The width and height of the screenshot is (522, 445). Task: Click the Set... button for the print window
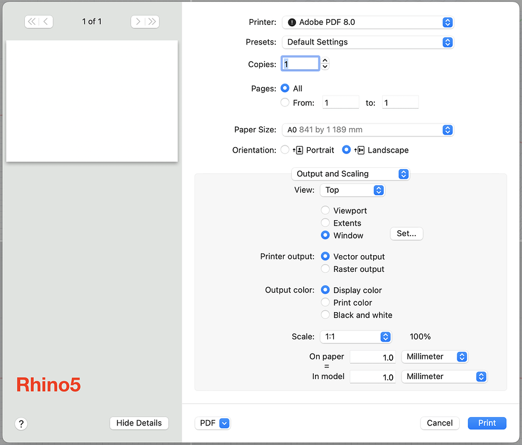click(406, 233)
